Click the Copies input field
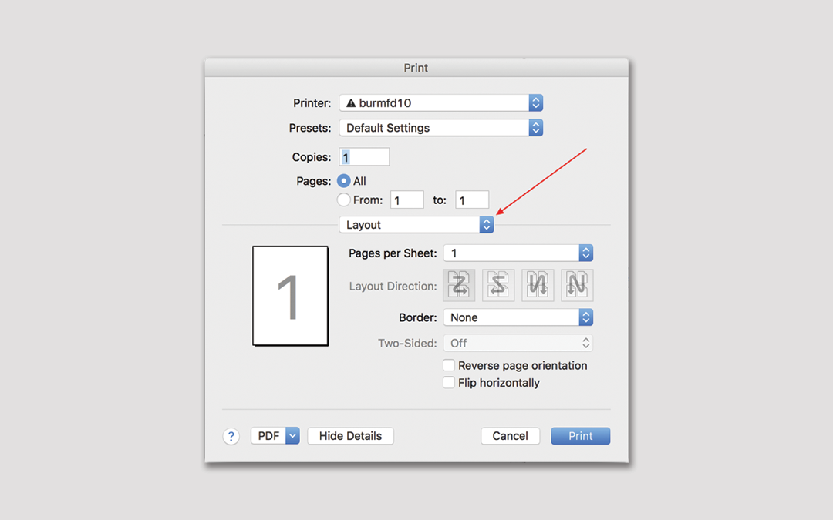Screen dimensions: 833x520 [365, 157]
